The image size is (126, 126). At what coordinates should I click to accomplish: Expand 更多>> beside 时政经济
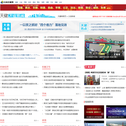pos(36,67)
